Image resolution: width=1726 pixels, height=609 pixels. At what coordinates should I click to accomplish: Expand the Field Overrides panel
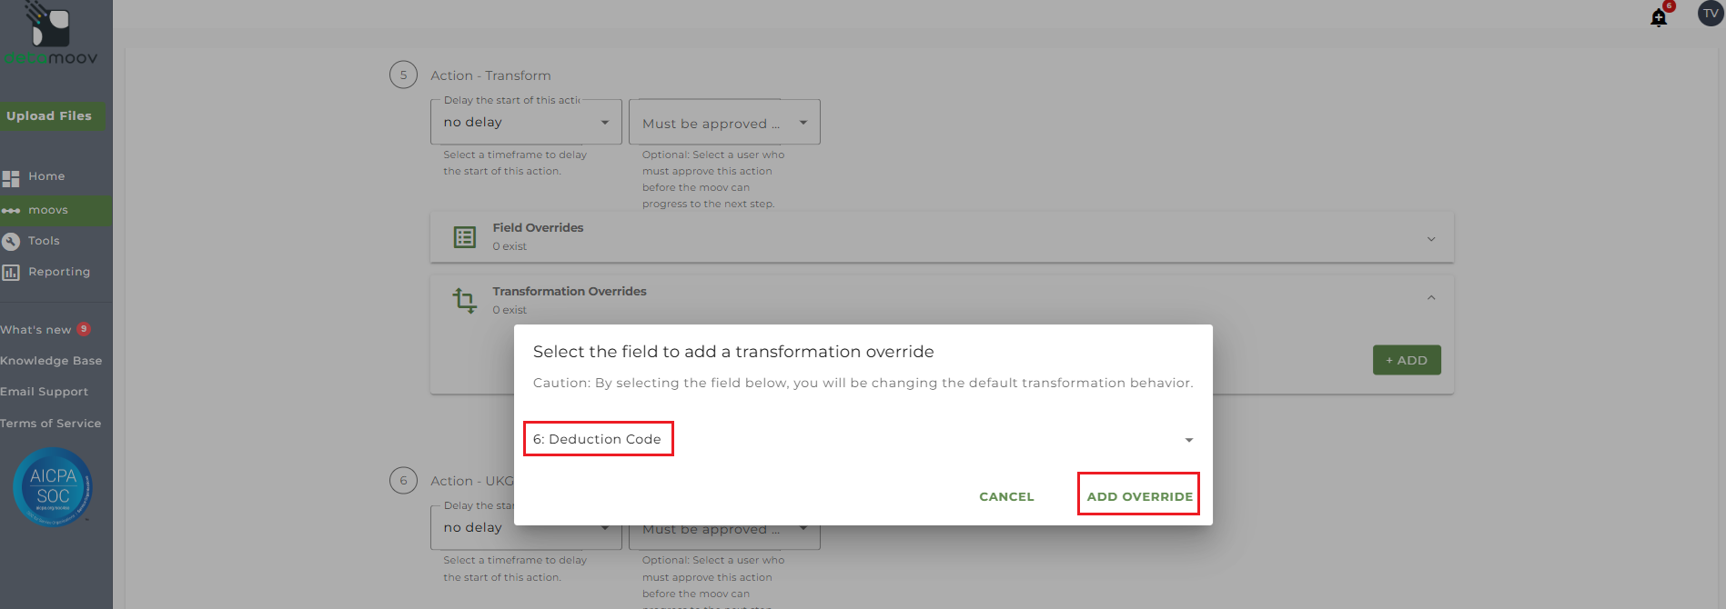coord(942,237)
